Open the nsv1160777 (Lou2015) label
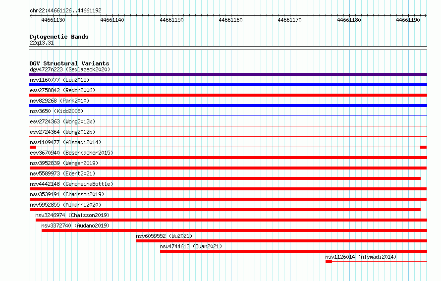The width and height of the screenshot is (441, 281). [x=59, y=80]
